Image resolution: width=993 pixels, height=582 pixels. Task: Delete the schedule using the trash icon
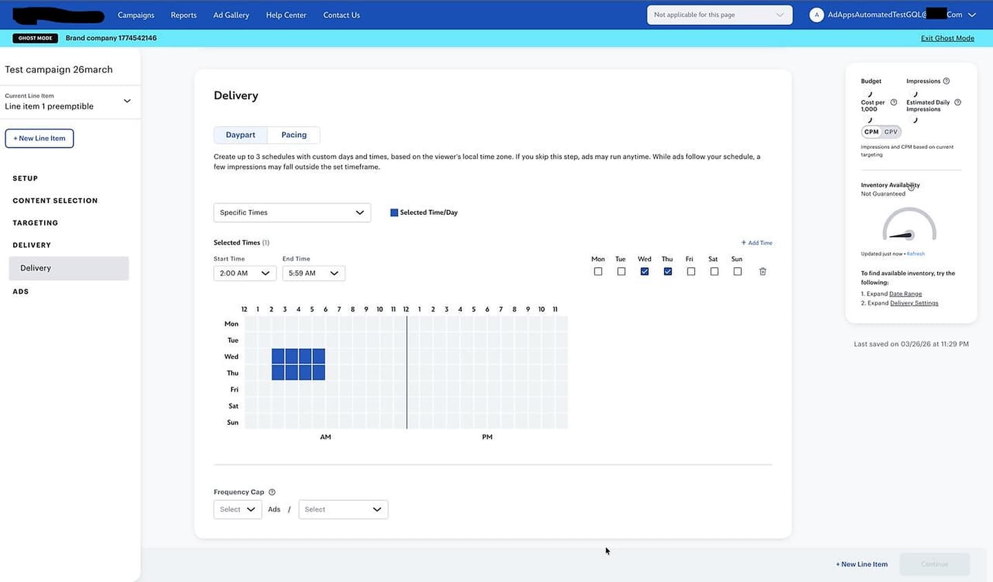[763, 271]
